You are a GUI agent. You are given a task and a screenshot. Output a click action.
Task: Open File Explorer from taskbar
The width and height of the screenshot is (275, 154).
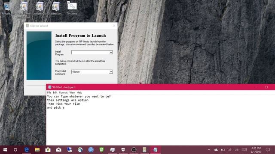pyautogui.click(x=37, y=150)
